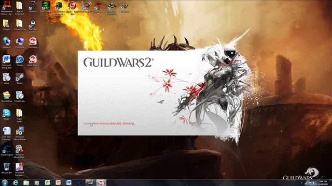Open the Network desktop icon

click(x=6, y=43)
